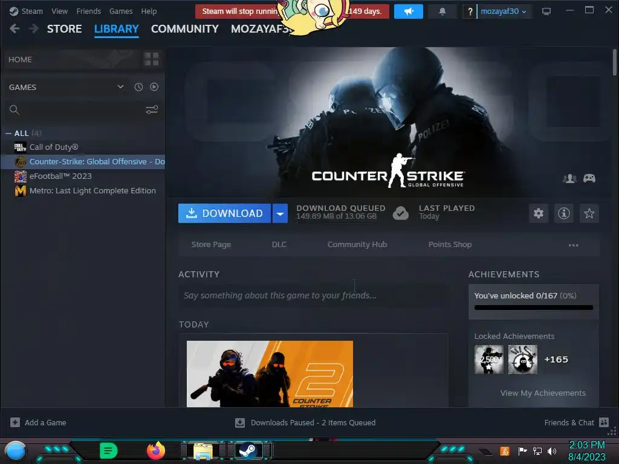
Task: Click View My Achievements link
Action: [543, 393]
